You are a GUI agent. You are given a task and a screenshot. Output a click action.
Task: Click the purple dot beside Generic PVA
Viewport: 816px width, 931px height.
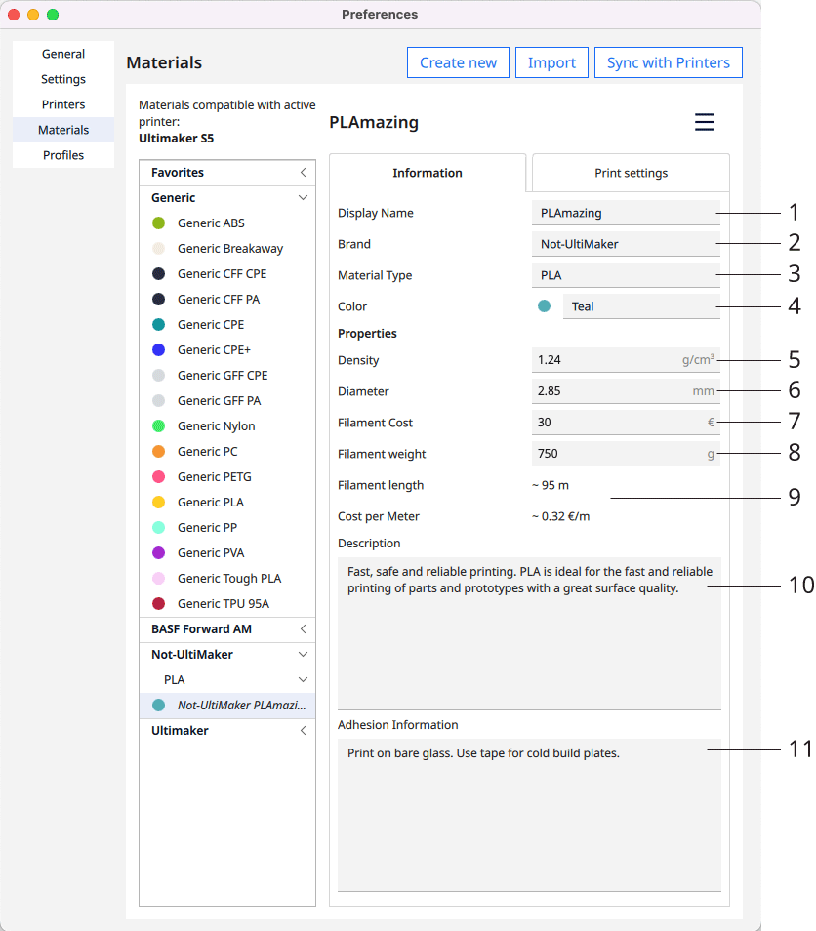(159, 553)
